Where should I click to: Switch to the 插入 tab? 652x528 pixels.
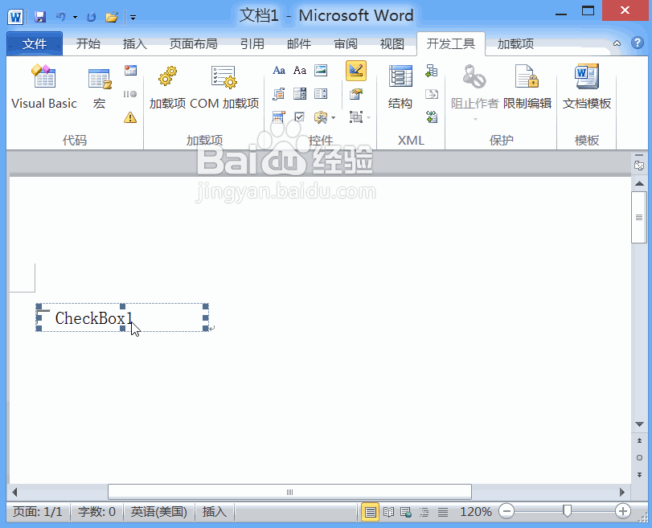point(135,43)
